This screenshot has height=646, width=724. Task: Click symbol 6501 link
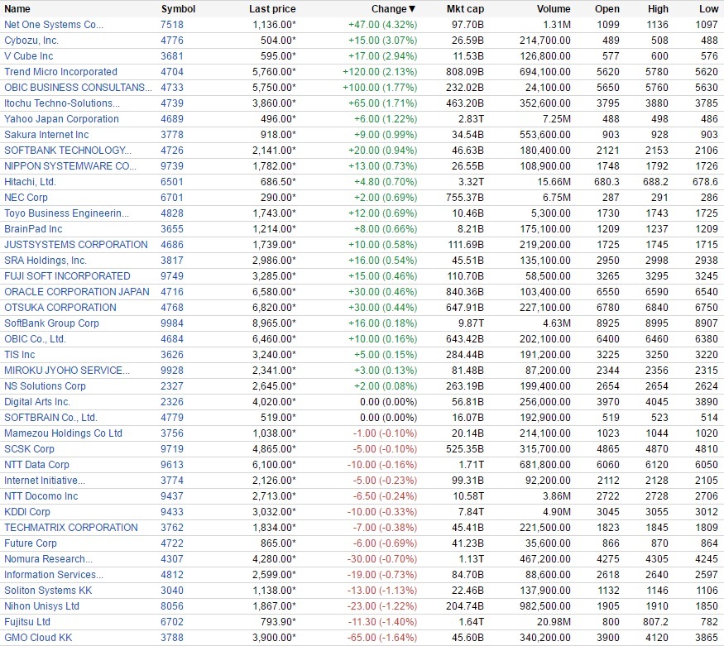tap(172, 181)
